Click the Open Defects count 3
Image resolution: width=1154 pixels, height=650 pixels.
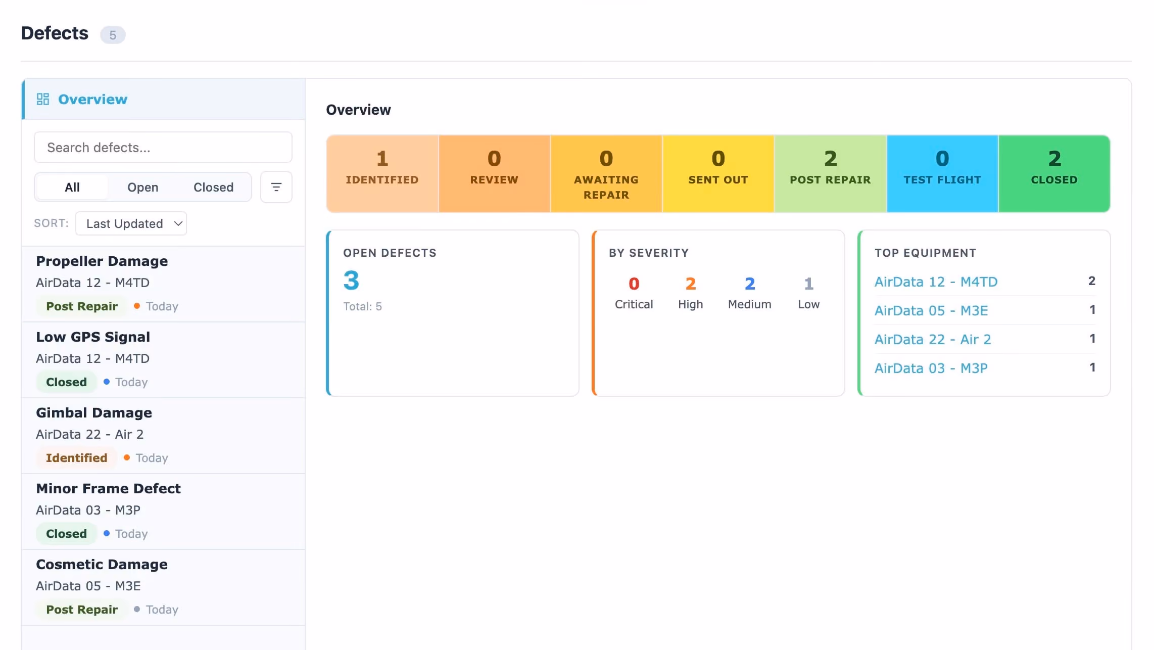(351, 281)
